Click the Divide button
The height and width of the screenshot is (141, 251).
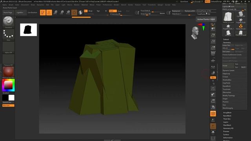228,65
